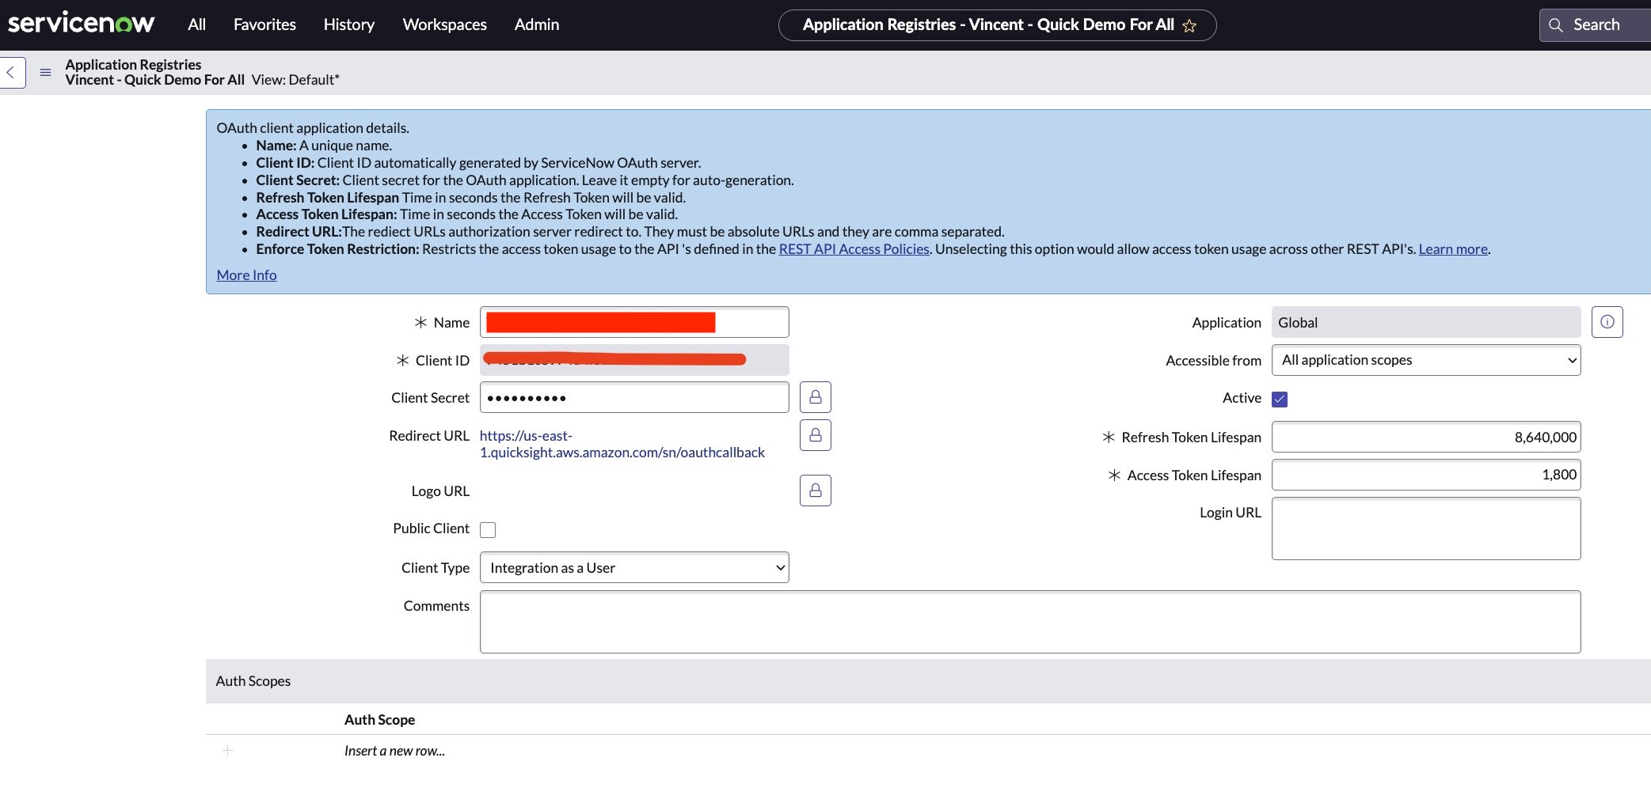Click the plus icon to add an Auth Scope
This screenshot has width=1651, height=788.
pos(227,750)
